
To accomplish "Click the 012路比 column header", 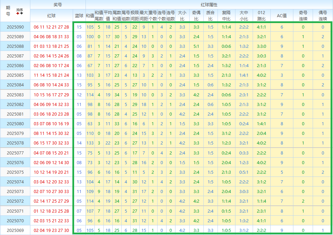I will [261, 15].
